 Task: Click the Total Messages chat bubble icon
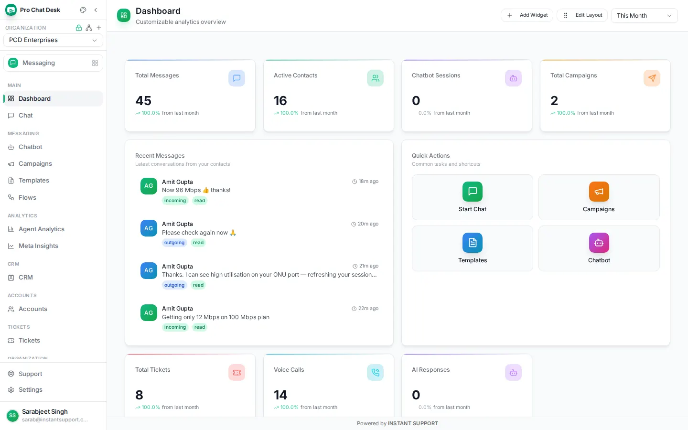[x=236, y=78]
